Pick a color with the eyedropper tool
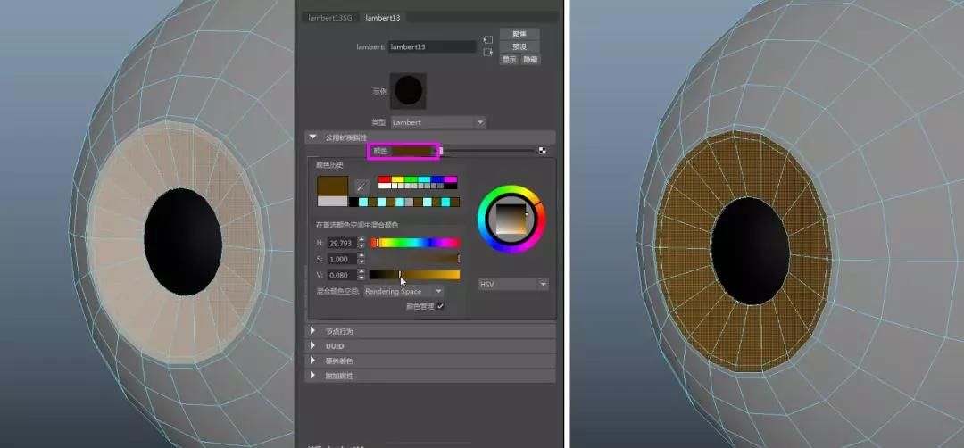The height and width of the screenshot is (448, 964). [x=361, y=187]
